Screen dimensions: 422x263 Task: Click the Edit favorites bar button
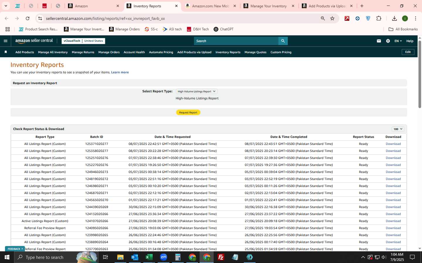click(408, 52)
